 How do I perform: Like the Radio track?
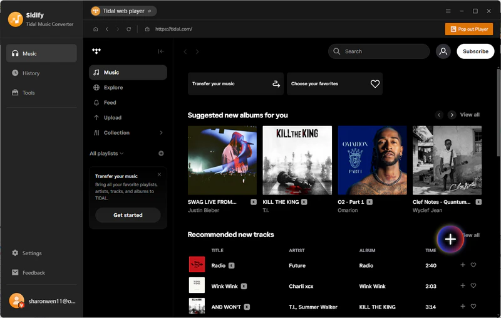point(473,265)
